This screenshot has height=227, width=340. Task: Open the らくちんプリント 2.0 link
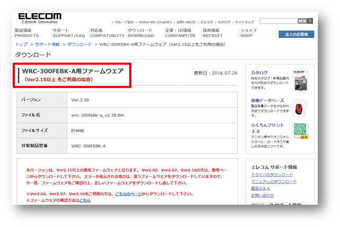click(x=267, y=128)
